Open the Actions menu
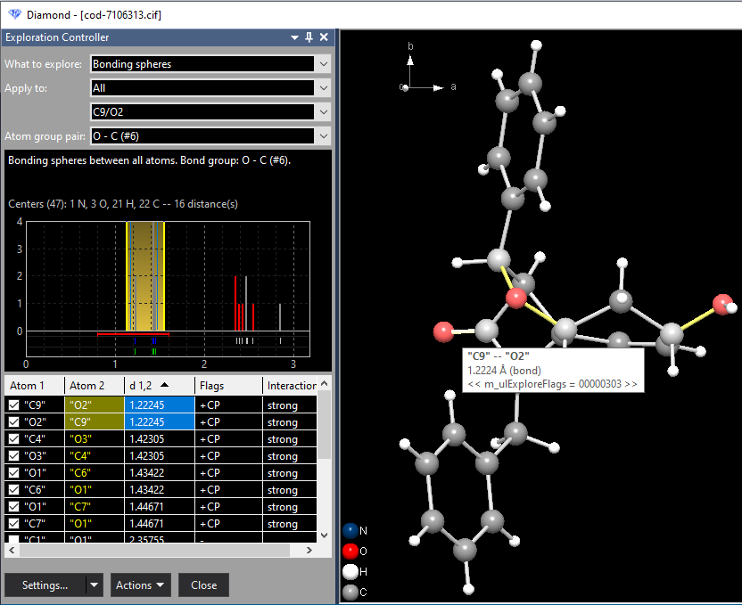The height and width of the screenshot is (605, 742). coord(140,585)
